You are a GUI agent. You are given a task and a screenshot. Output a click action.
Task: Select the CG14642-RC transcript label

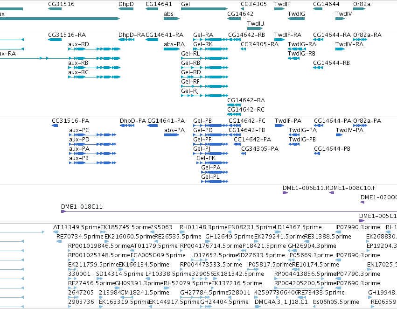(245, 110)
